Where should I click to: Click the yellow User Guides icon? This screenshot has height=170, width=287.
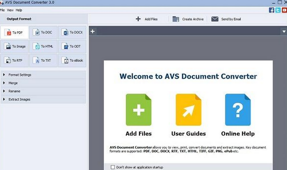pos(188,110)
